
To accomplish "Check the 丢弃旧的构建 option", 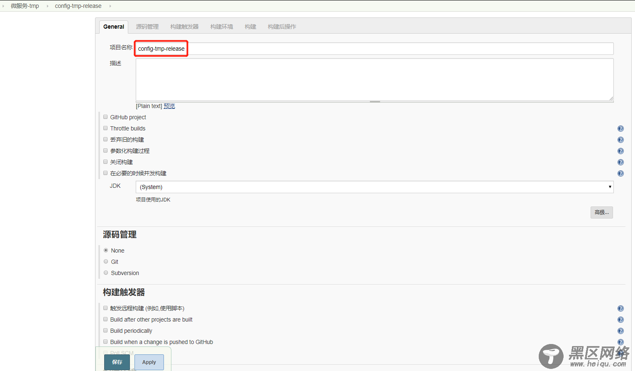I will [105, 140].
